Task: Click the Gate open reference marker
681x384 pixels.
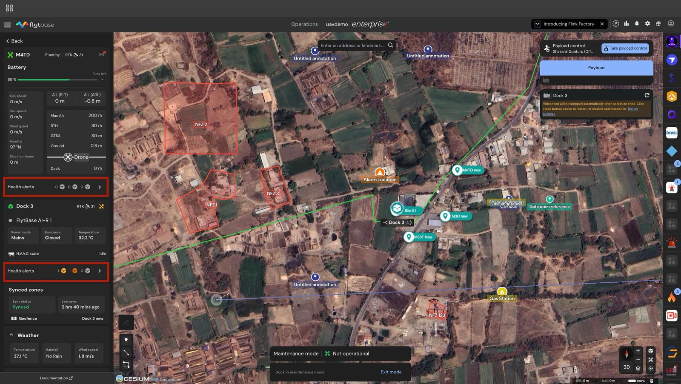Action: click(x=549, y=199)
